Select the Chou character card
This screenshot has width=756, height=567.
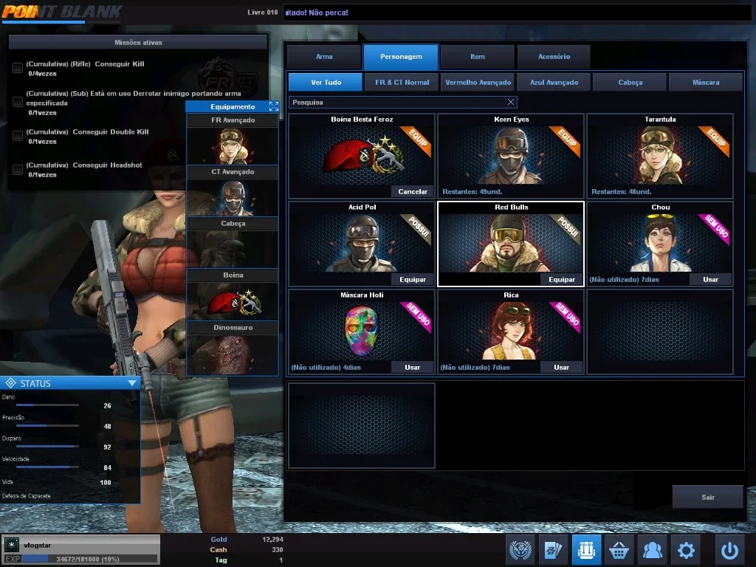[x=660, y=244]
